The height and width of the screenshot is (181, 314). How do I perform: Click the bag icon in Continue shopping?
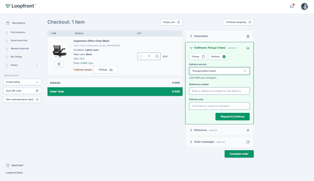(x=250, y=22)
